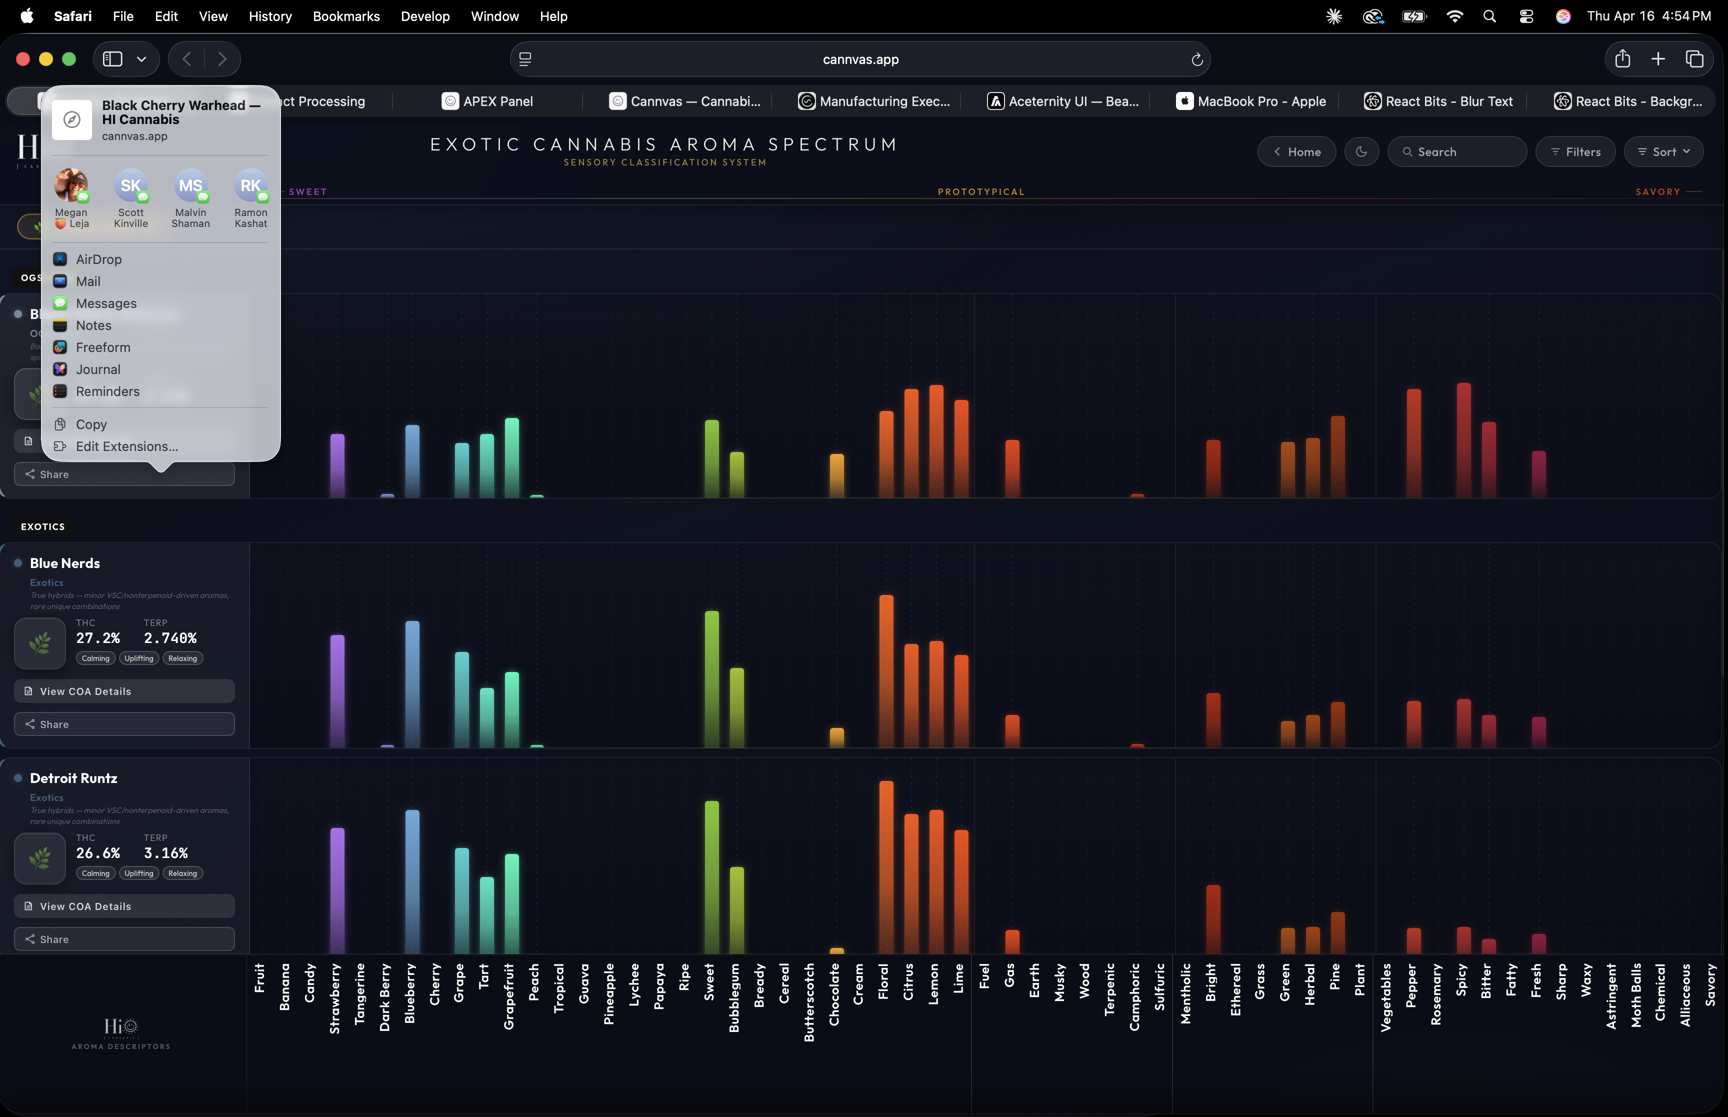1728x1117 pixels.
Task: Share the Detroit Runtz strain
Action: [124, 938]
